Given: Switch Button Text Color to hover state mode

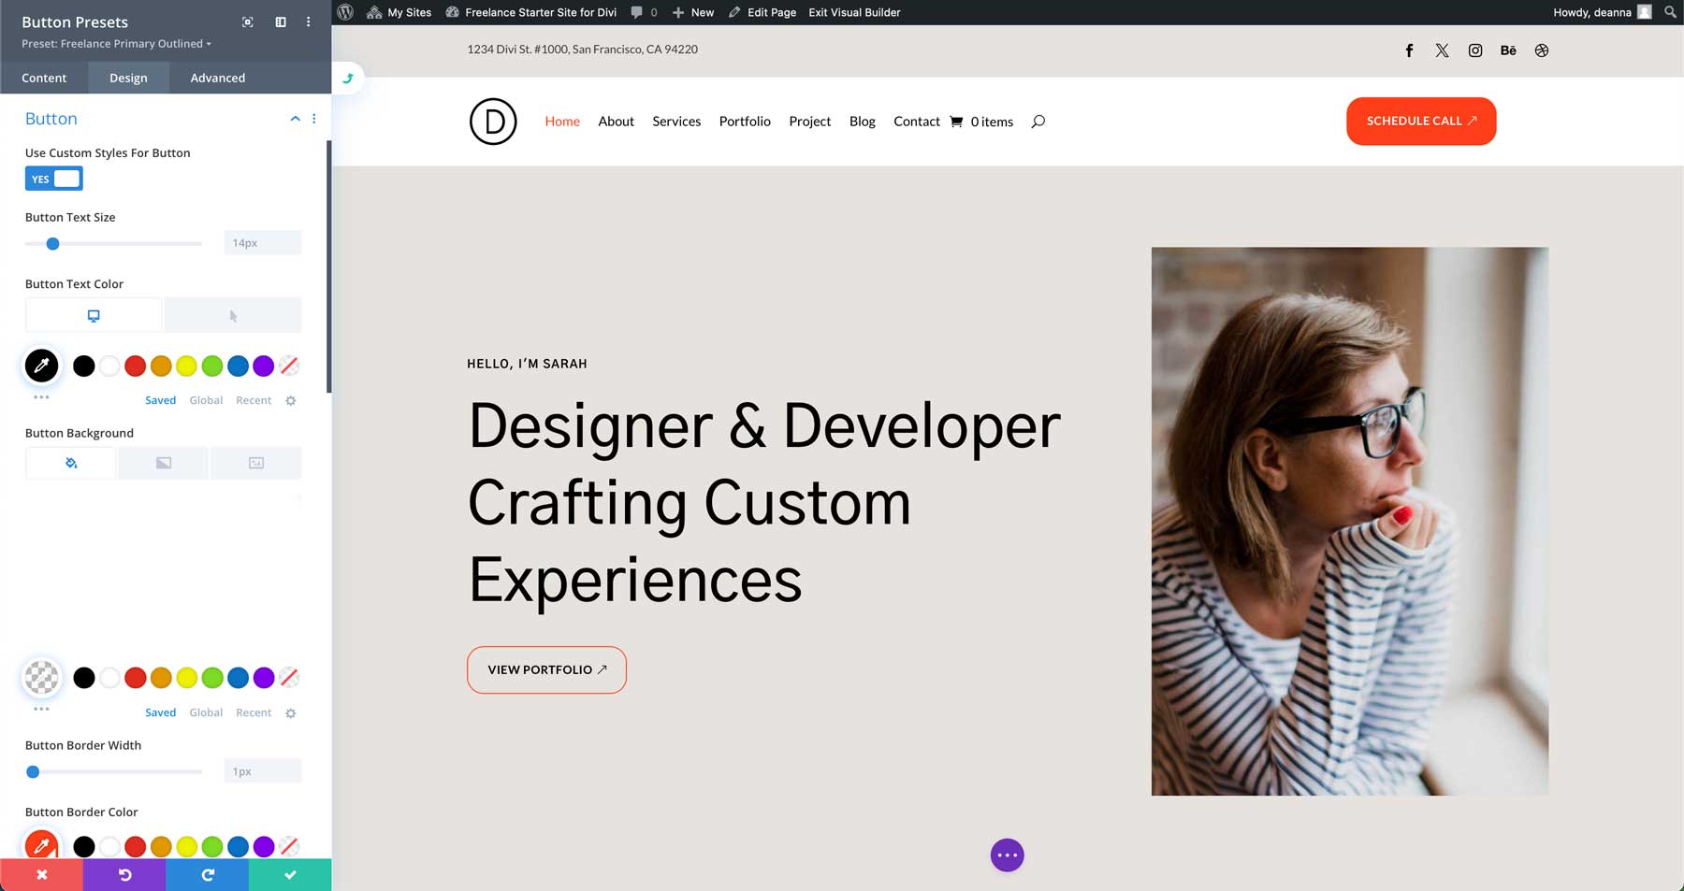Looking at the screenshot, I should tap(232, 314).
